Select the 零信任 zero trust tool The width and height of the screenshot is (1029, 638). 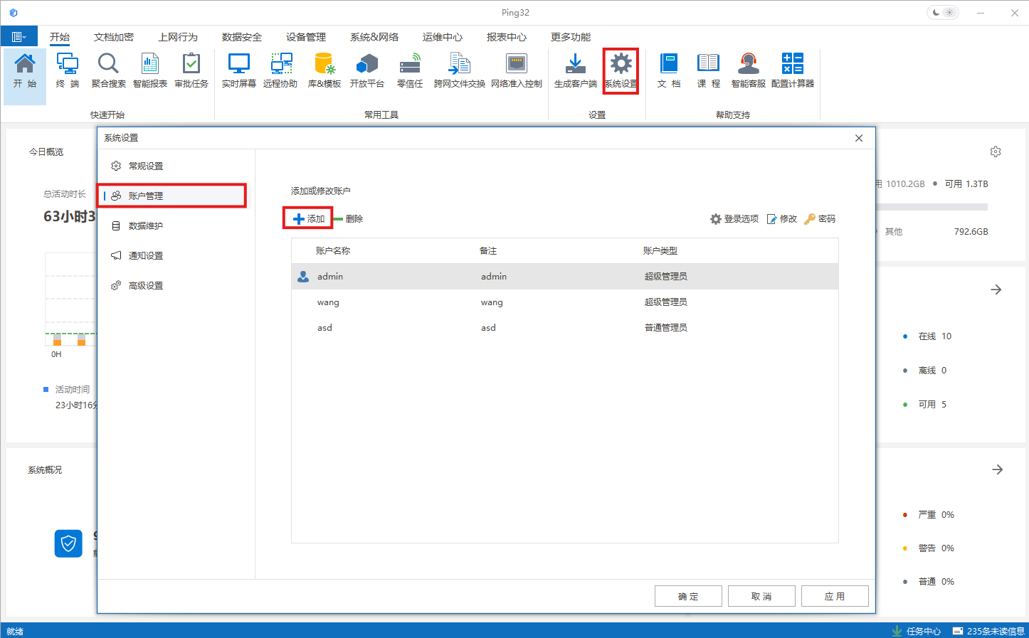pyautogui.click(x=410, y=70)
